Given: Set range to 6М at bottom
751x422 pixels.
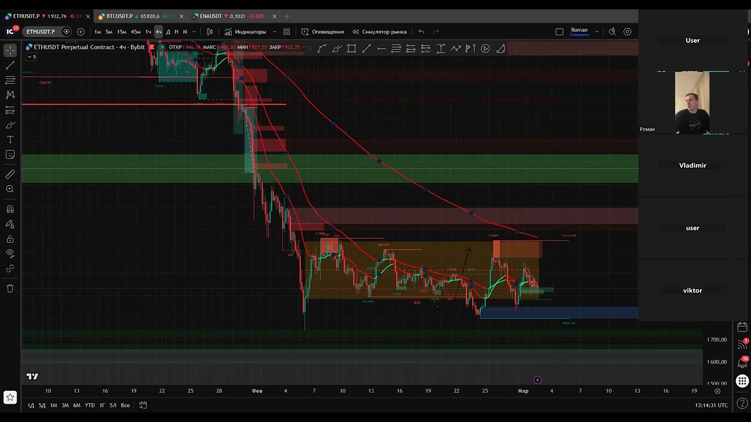Looking at the screenshot, I should 77,405.
